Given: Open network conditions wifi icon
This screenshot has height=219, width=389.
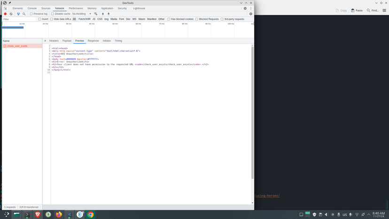Looking at the screenshot, I should (x=95, y=14).
